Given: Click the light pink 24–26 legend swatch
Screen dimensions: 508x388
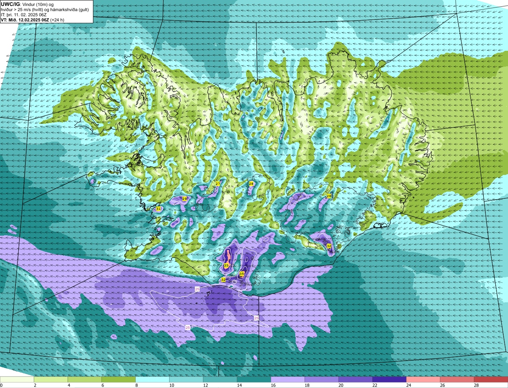Looking at the screenshot, I should pyautogui.click(x=423, y=380).
